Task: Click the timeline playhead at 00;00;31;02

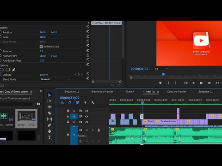Action: tap(142, 102)
